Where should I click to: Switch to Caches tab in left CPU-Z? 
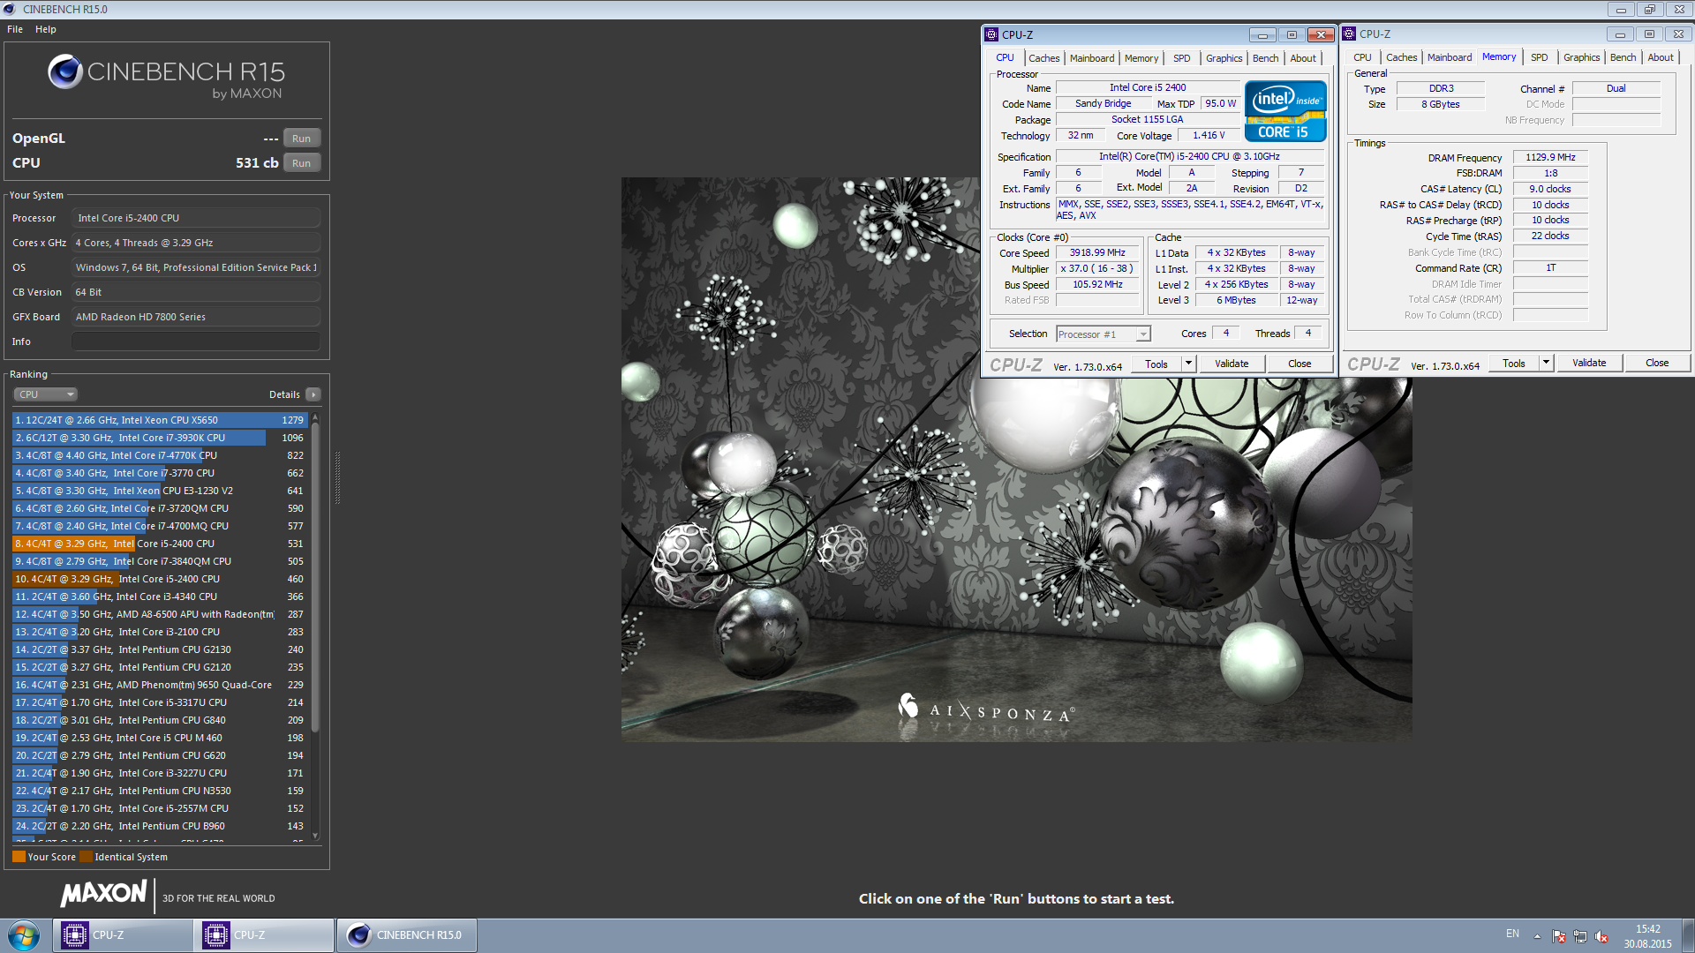point(1043,58)
